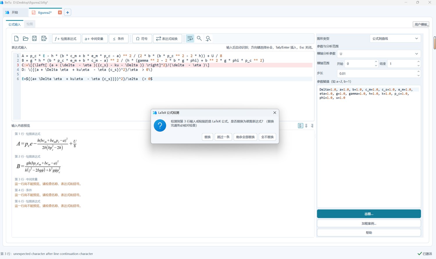
Task: Click the 条件 toolbar button
Action: pos(119,39)
